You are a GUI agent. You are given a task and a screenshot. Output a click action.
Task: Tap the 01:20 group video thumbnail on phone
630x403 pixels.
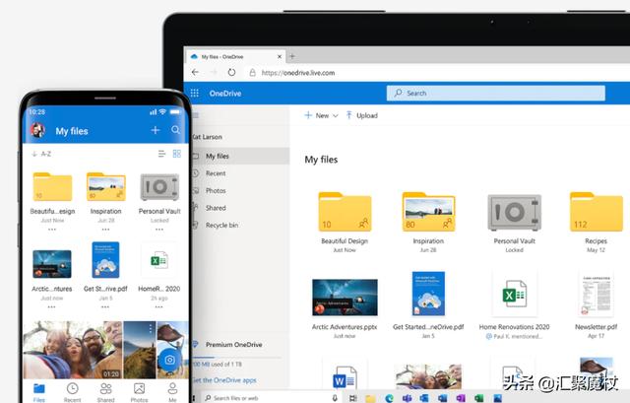[x=73, y=350]
